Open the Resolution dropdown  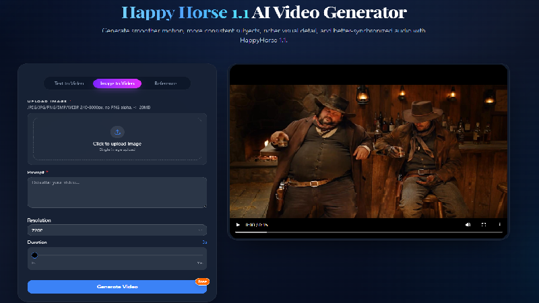[x=117, y=230]
